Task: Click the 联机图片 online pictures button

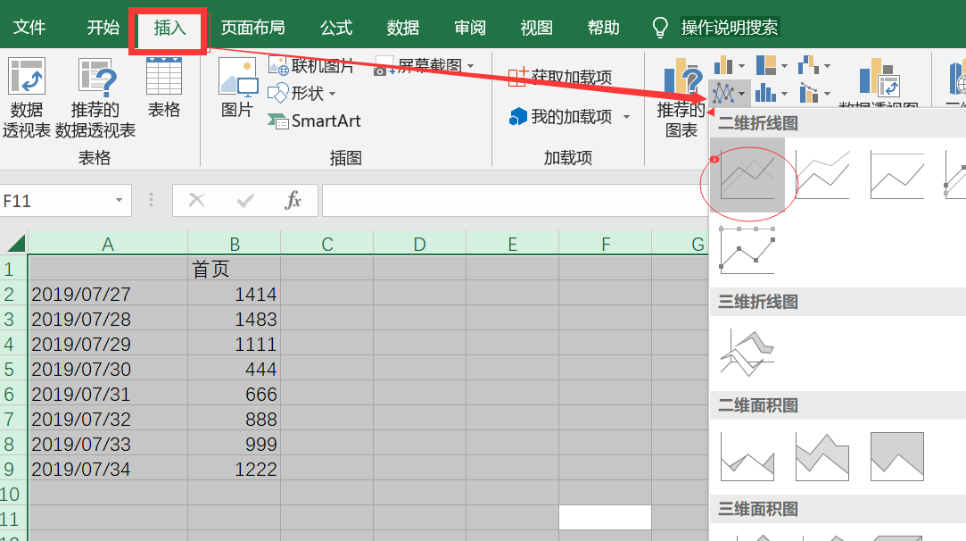Action: pos(311,65)
